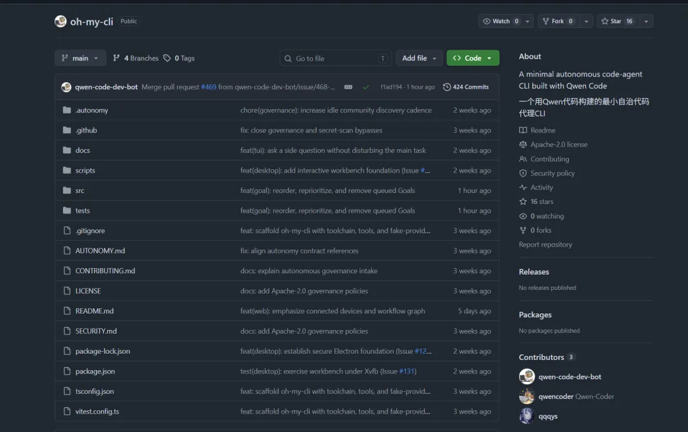
Task: Open the Packages heading link
Action: [535, 315]
